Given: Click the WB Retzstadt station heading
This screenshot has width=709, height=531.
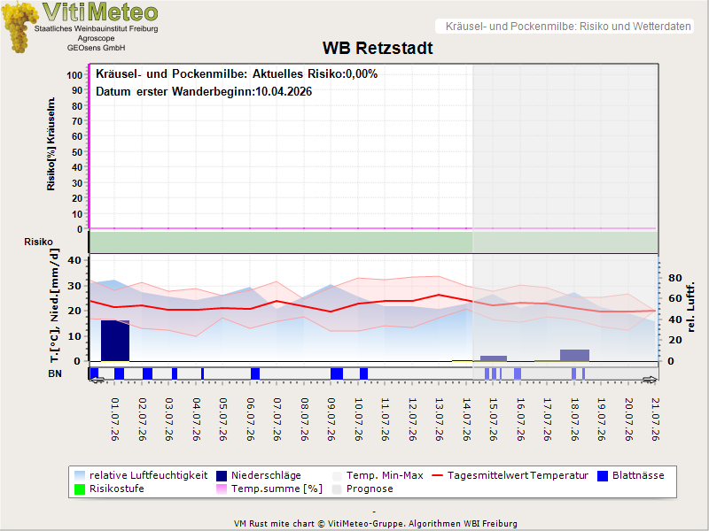Looking at the screenshot, I should (x=378, y=48).
